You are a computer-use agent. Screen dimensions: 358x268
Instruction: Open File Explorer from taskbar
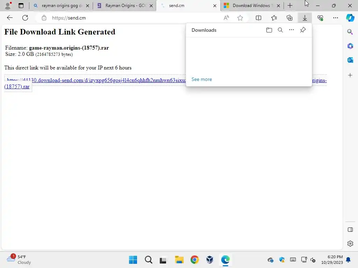pyautogui.click(x=179, y=260)
